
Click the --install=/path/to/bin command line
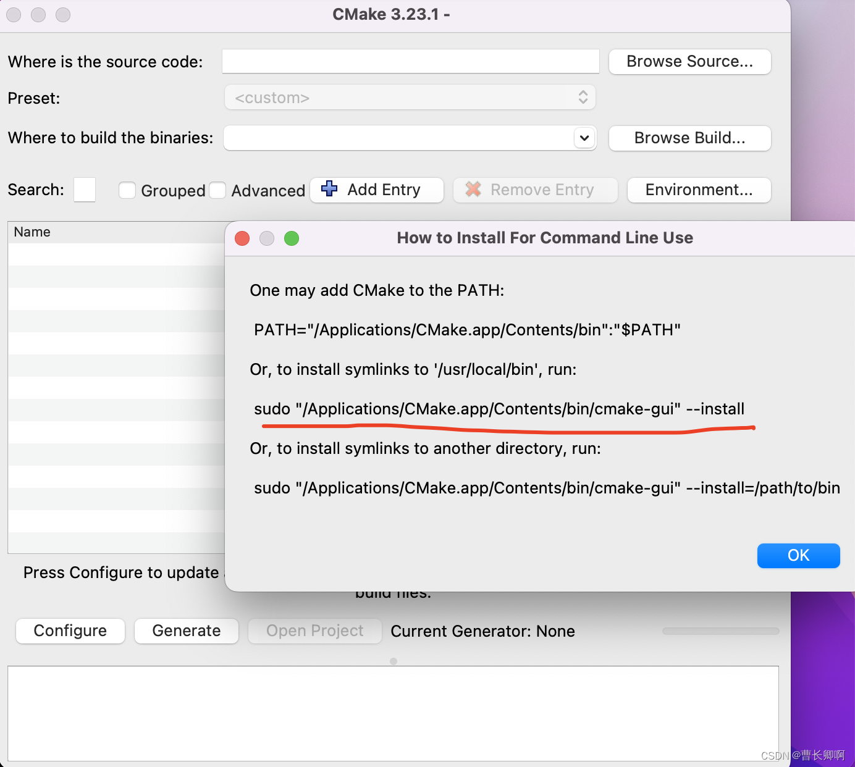[547, 488]
